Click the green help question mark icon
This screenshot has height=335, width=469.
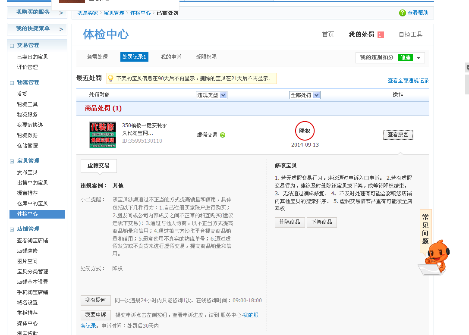[402, 13]
